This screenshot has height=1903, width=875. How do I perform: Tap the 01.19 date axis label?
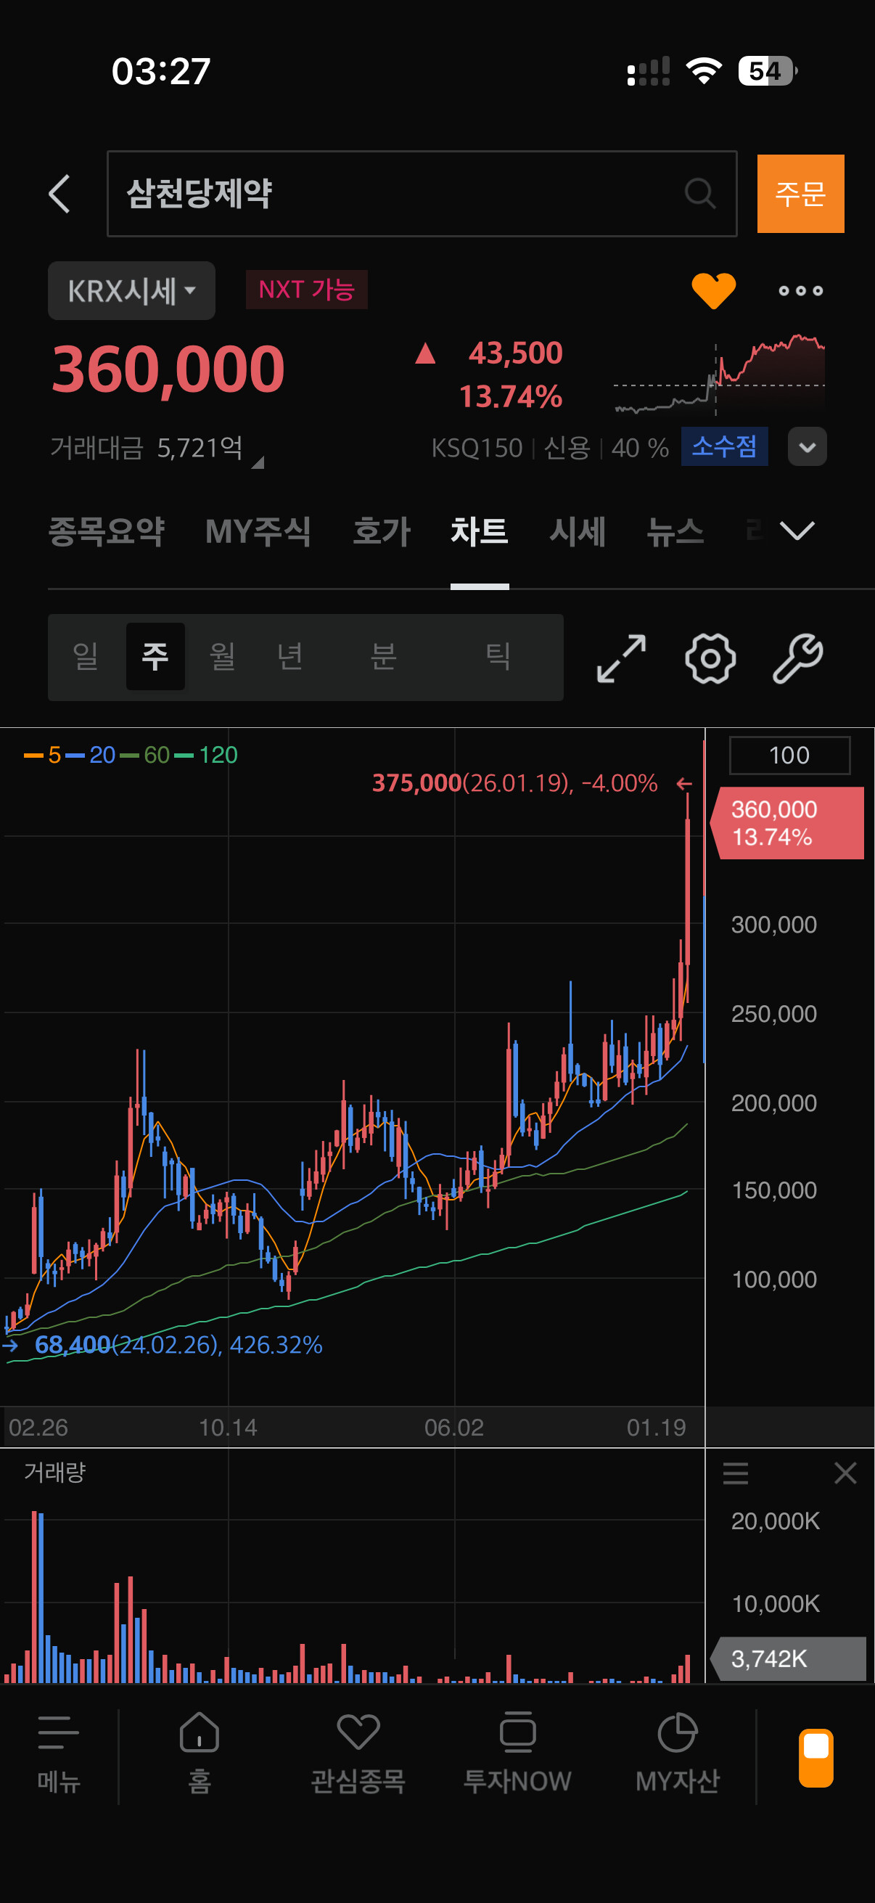point(656,1427)
